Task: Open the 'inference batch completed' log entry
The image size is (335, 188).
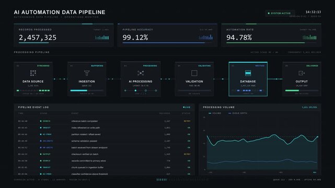Action: (104, 121)
